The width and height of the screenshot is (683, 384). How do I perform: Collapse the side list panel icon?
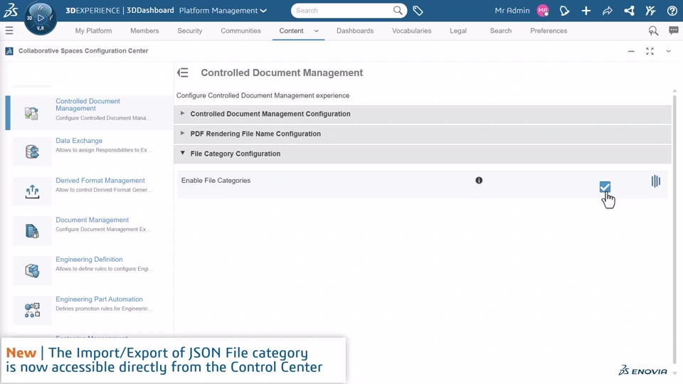pyautogui.click(x=183, y=73)
